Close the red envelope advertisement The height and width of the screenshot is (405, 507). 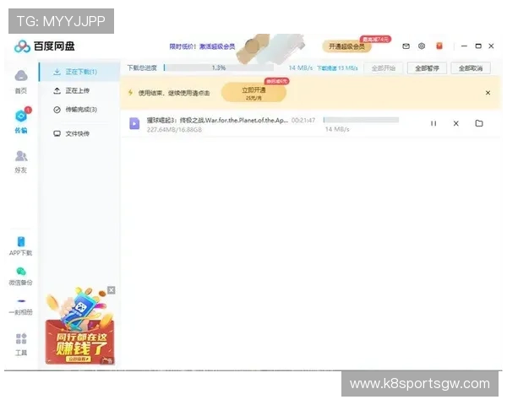click(x=111, y=290)
